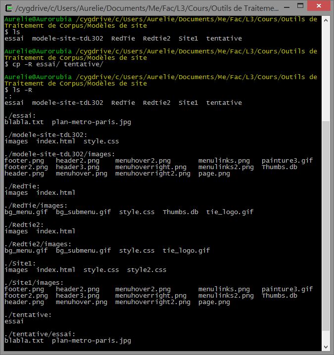Click the "$ ls -R" command line

click(x=18, y=90)
